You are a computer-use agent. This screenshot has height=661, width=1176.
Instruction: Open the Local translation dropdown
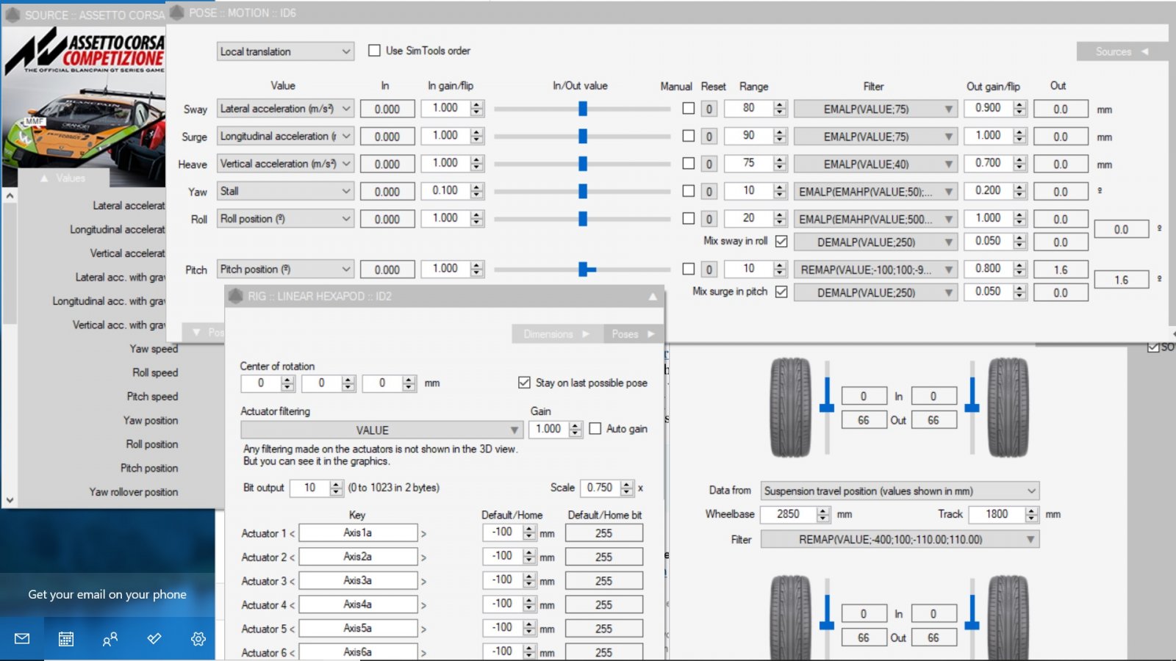click(x=285, y=51)
